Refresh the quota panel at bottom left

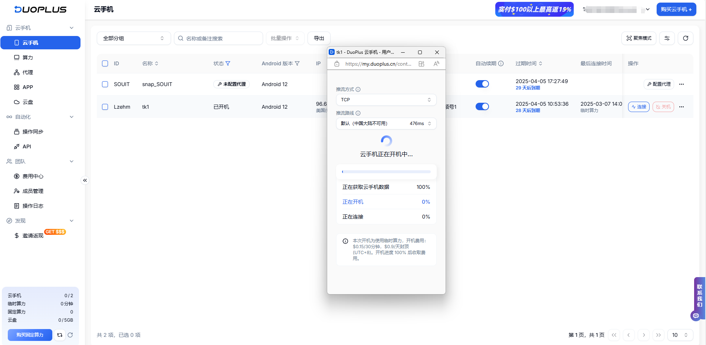pyautogui.click(x=70, y=335)
